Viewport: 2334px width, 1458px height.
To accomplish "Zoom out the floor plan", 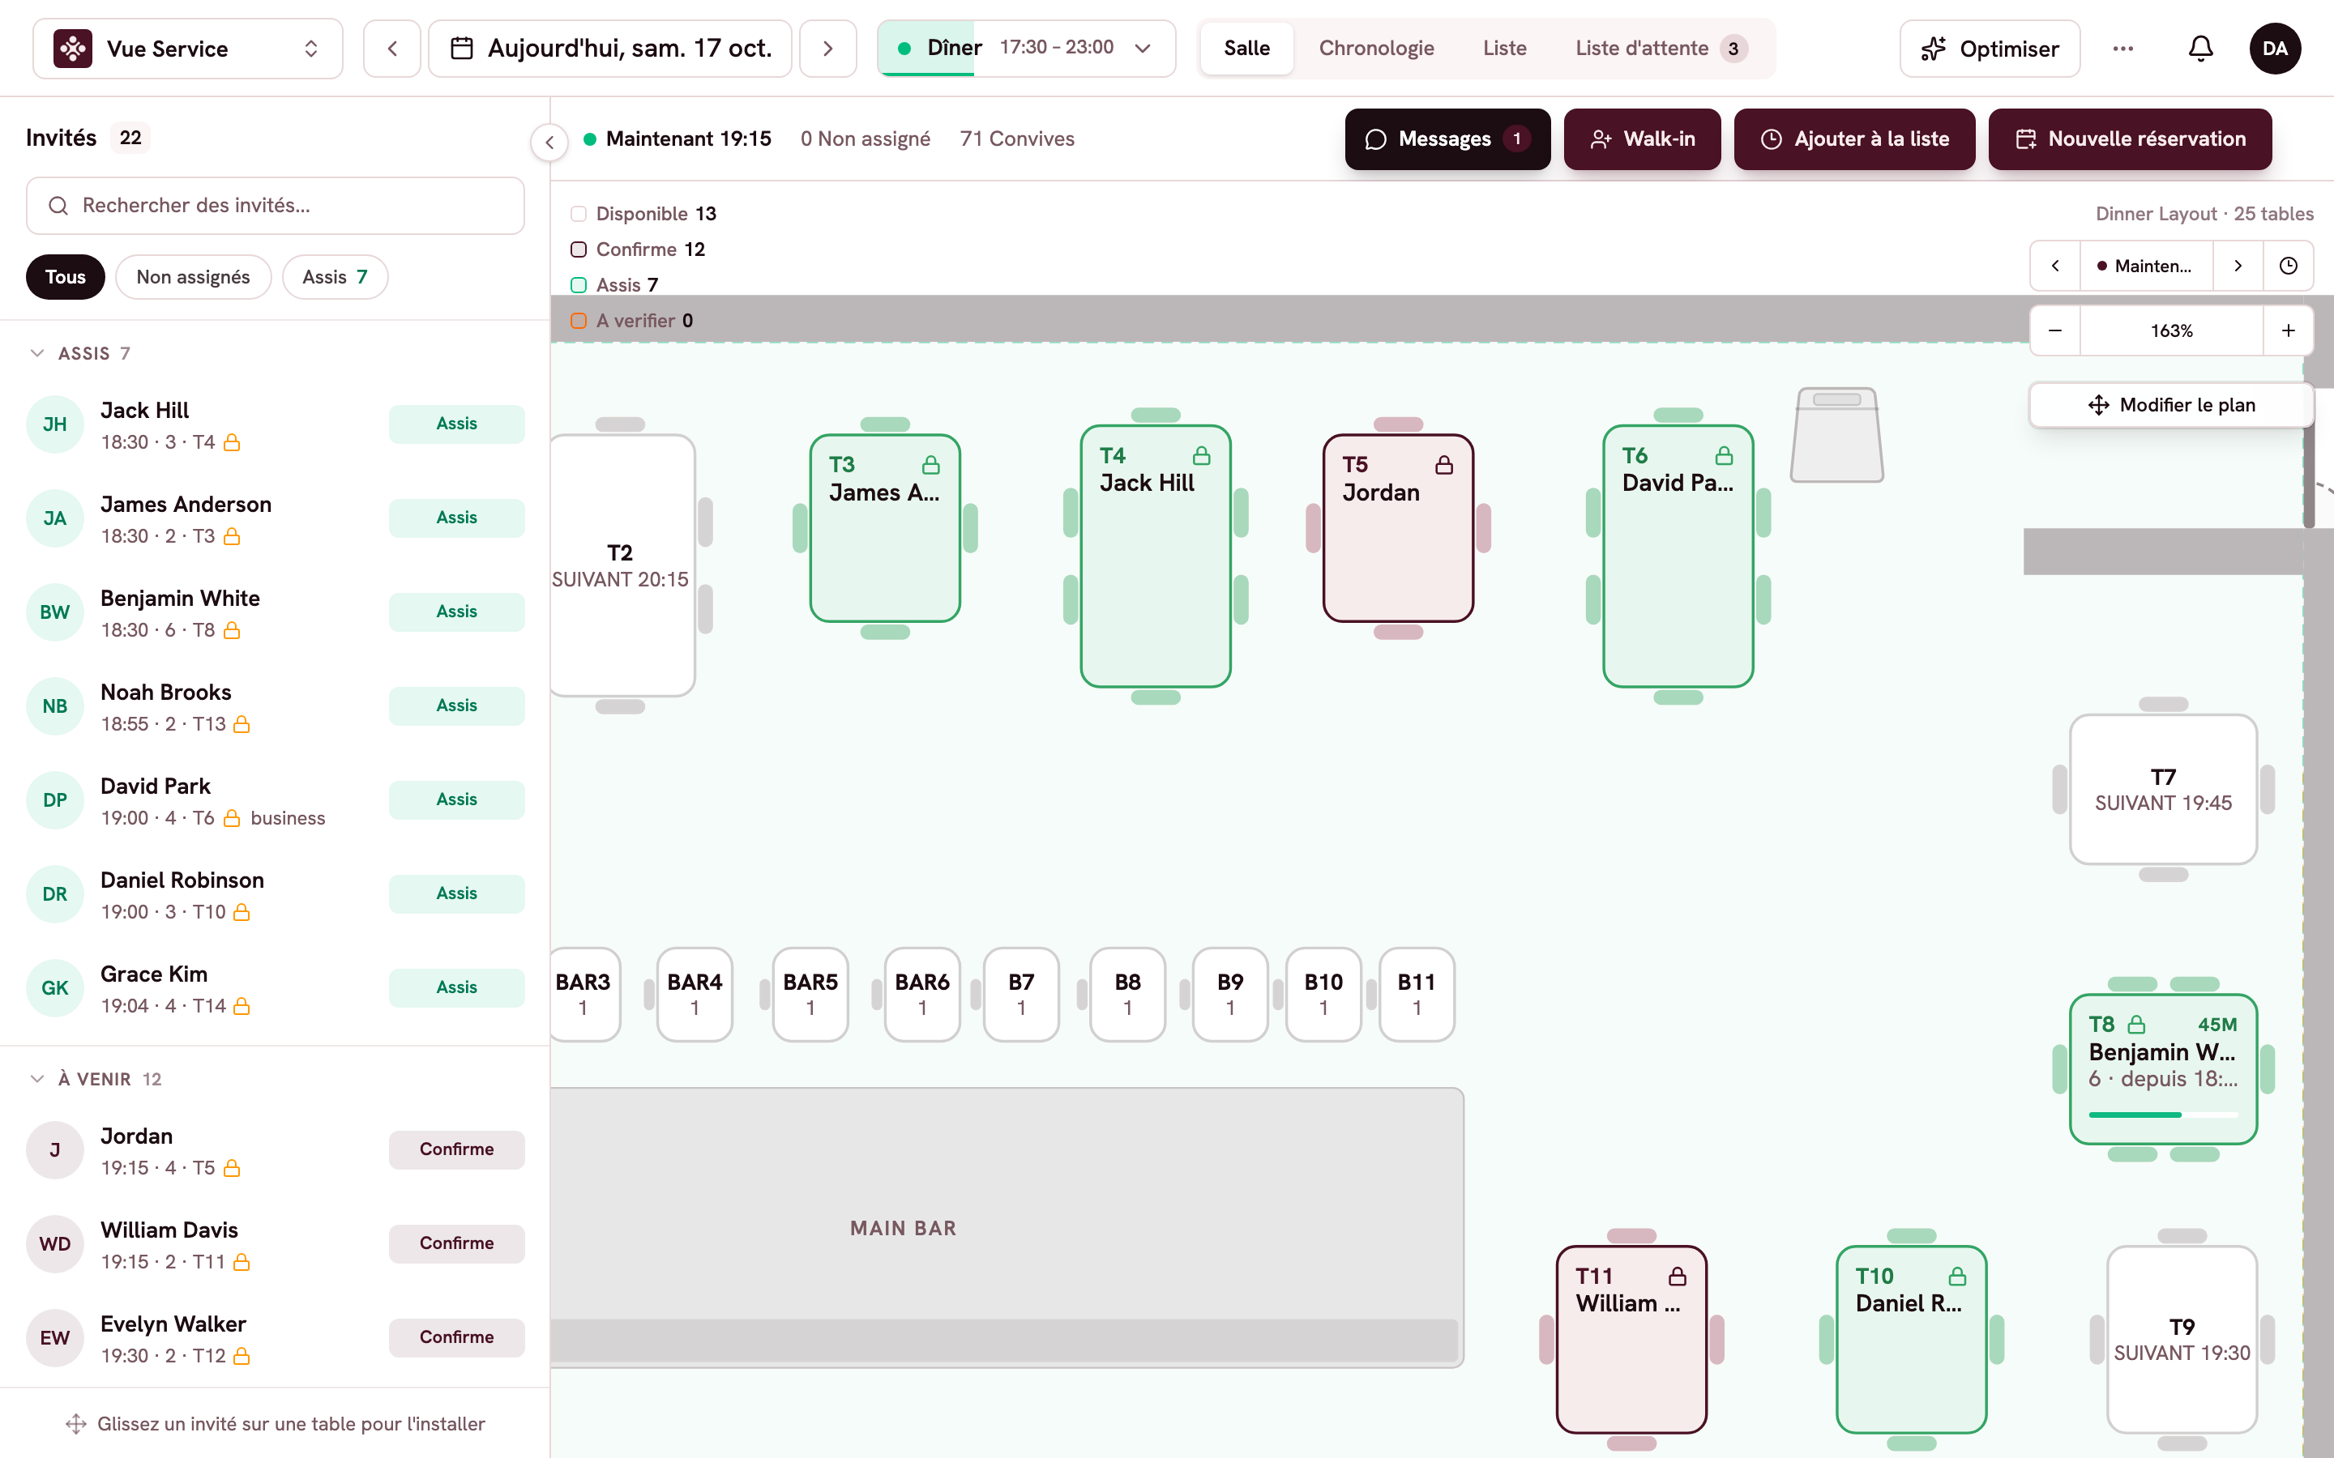I will point(2055,330).
